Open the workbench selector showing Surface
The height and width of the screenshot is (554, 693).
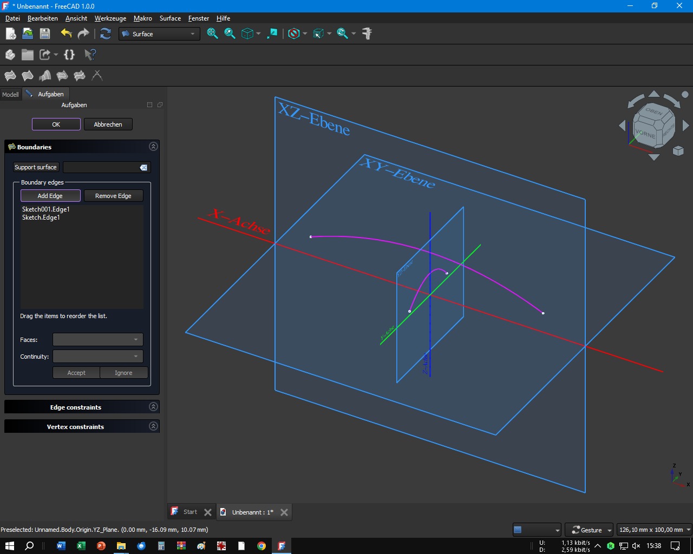click(x=159, y=34)
